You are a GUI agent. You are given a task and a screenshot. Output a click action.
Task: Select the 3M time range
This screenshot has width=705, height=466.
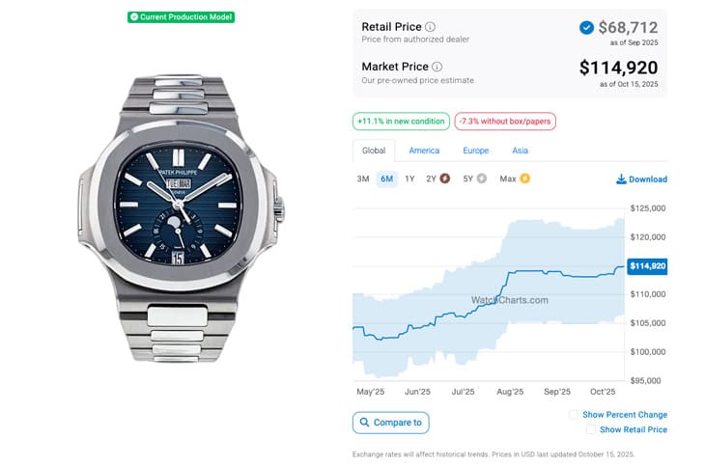363,178
